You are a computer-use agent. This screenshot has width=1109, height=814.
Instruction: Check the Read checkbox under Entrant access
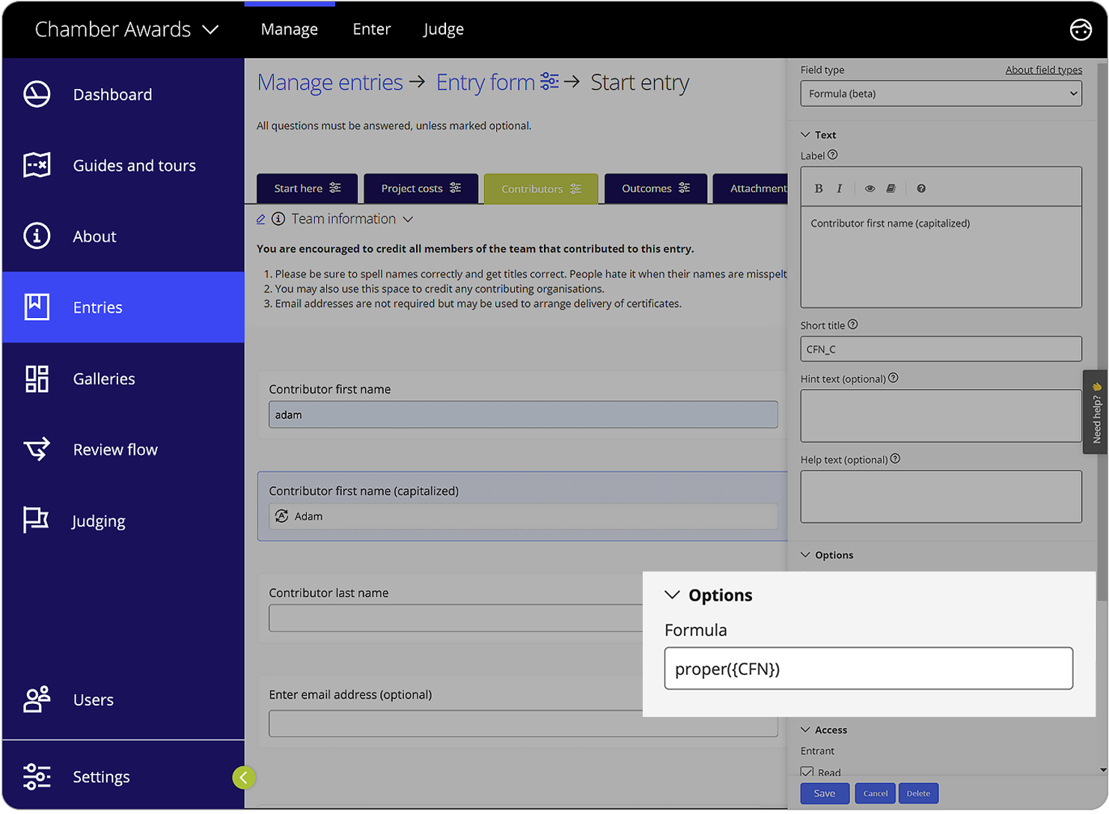[807, 771]
